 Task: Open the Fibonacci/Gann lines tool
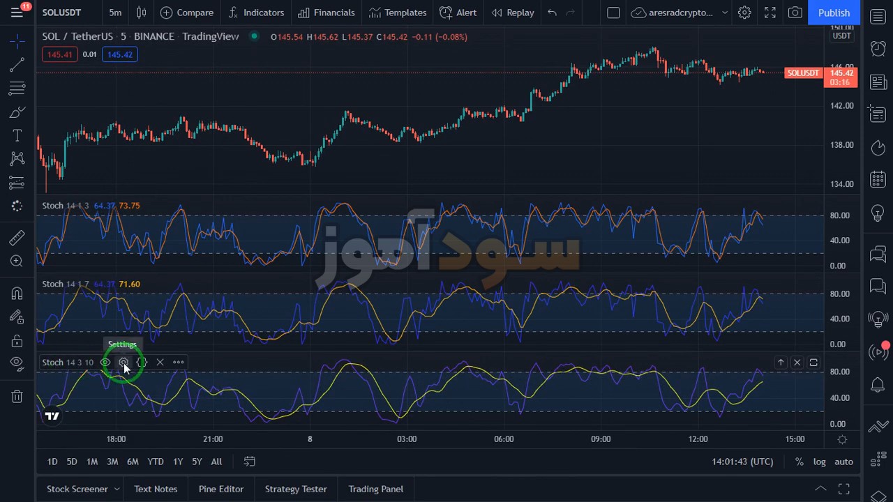[x=17, y=89]
